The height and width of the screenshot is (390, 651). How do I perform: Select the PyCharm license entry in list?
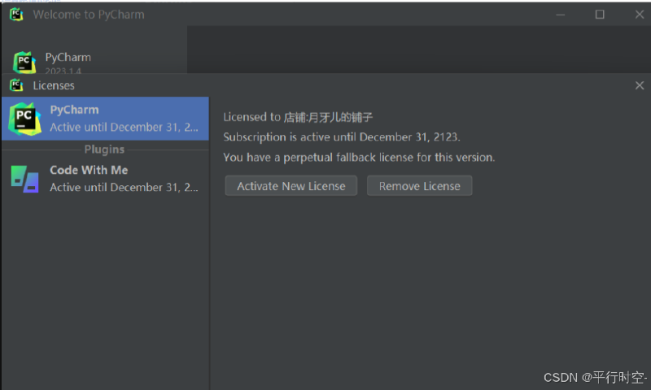point(106,119)
